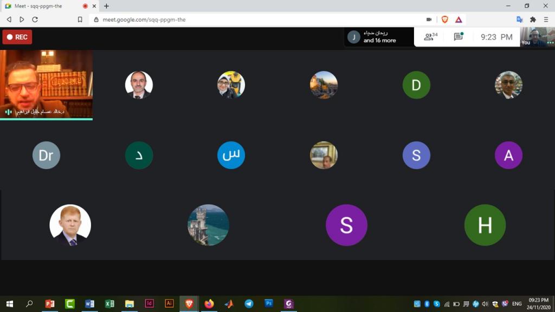Click the camera permission icon in address bar
Image resolution: width=555 pixels, height=312 pixels.
pos(429,19)
